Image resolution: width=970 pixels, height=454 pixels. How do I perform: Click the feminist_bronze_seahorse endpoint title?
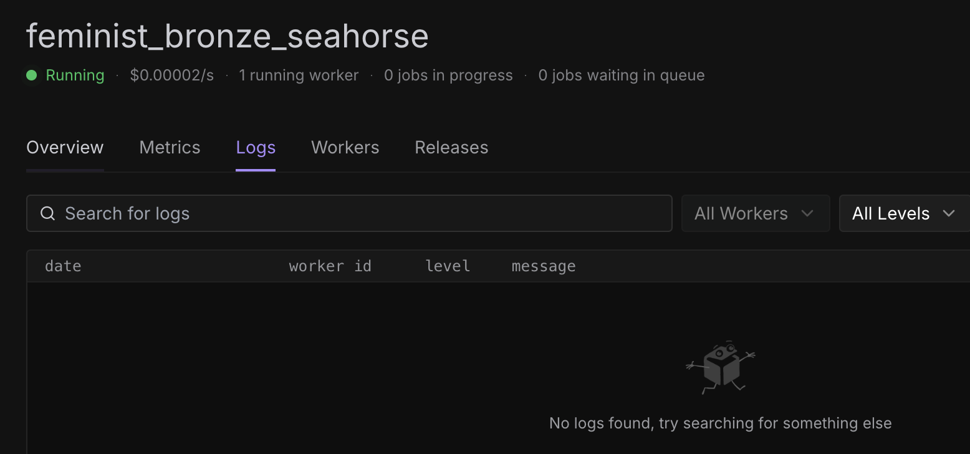(228, 36)
